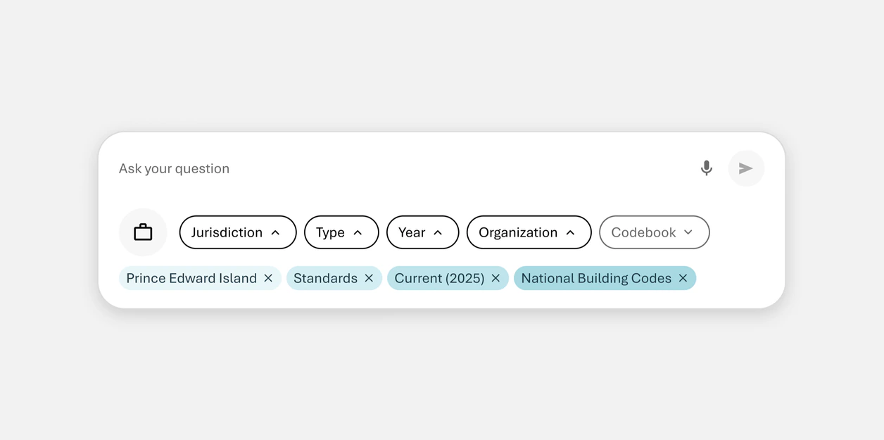This screenshot has height=440, width=884.
Task: Click the National Building Codes chip label
Action: [x=596, y=278]
